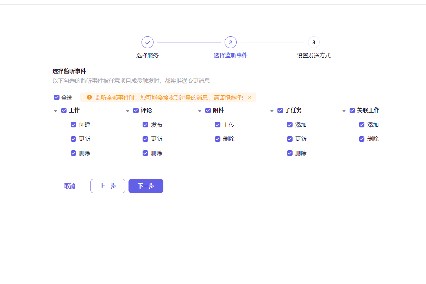Uncheck 删除 under the 关联工作 column

click(362, 139)
